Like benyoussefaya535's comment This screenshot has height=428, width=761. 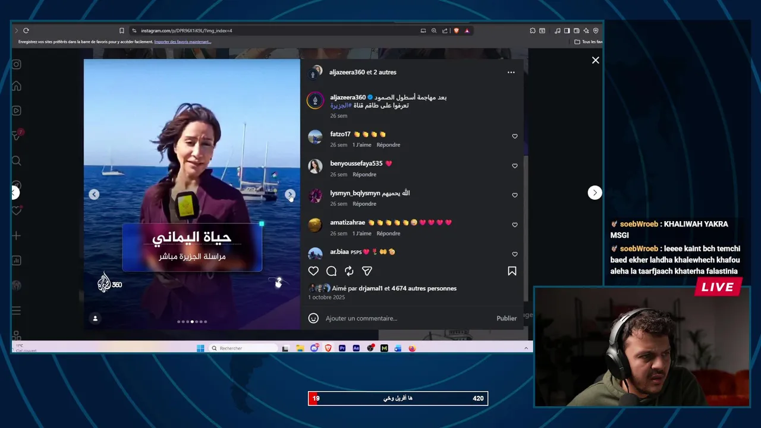pyautogui.click(x=515, y=166)
